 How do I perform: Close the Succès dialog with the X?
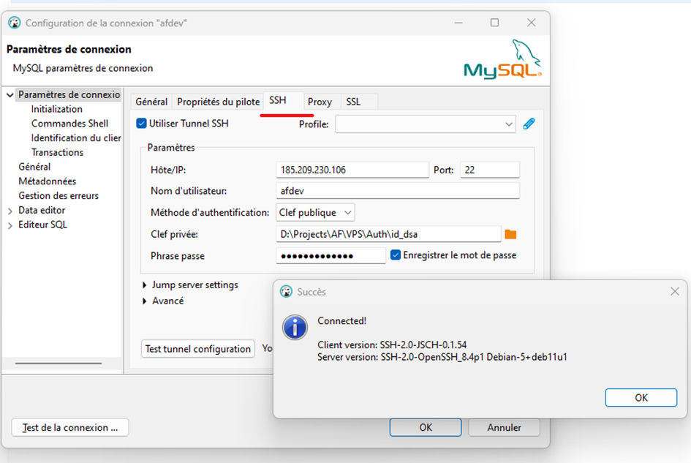(675, 291)
